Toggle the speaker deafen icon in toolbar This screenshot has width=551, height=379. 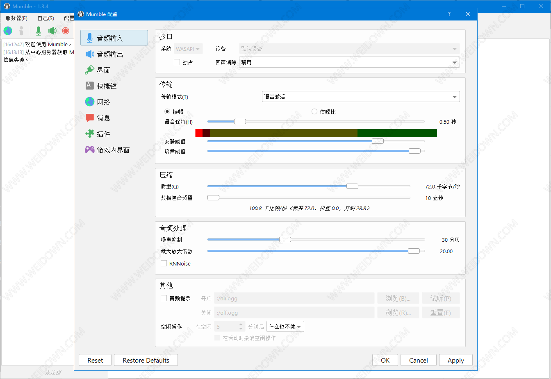point(52,31)
